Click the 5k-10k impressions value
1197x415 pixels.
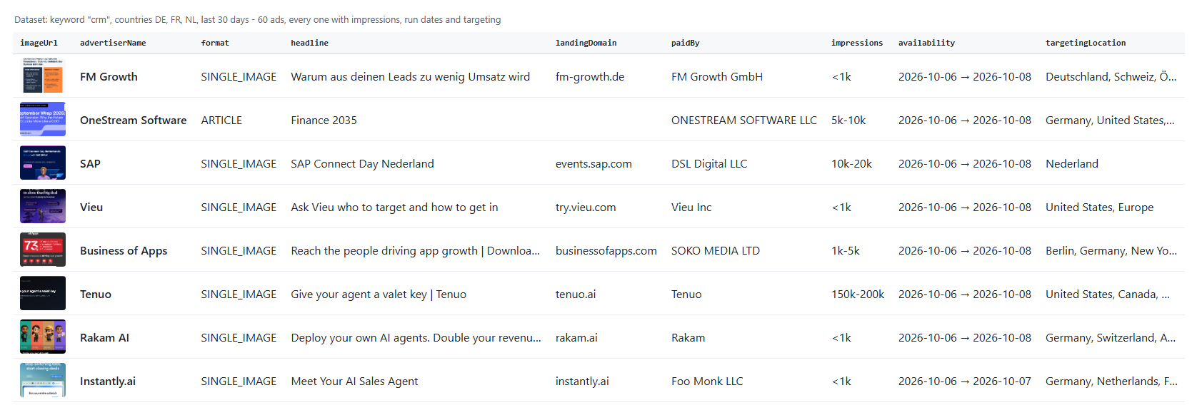coord(848,120)
